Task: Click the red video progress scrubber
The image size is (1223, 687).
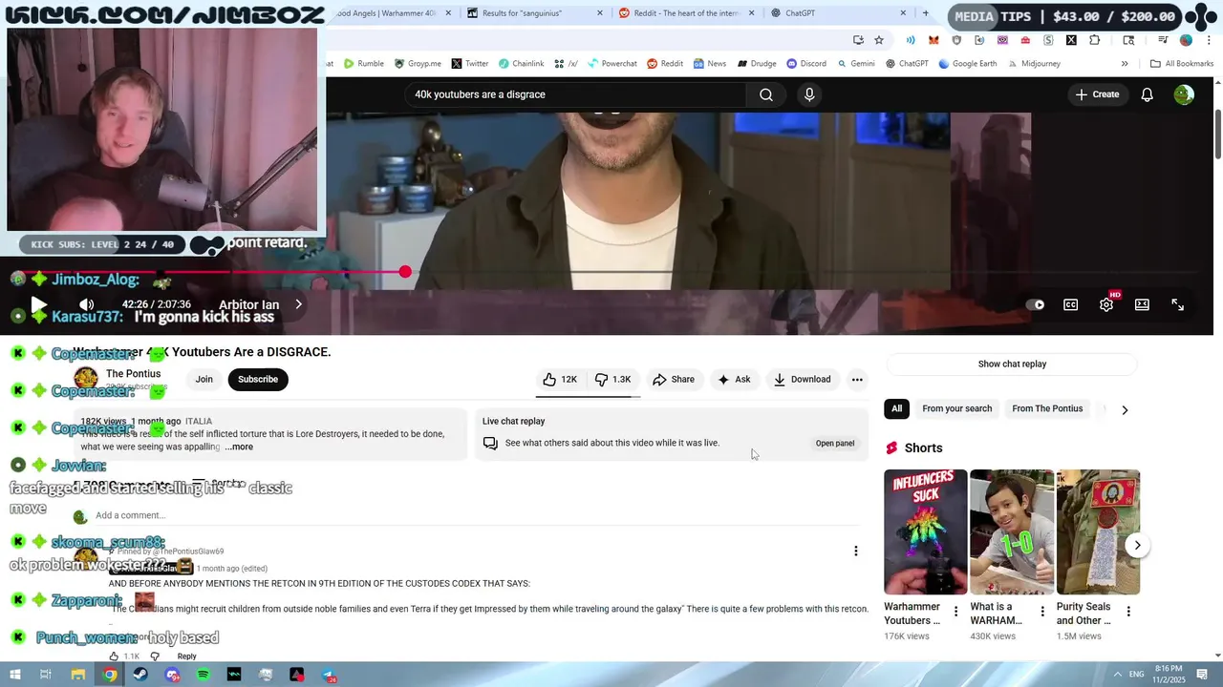Action: coord(405,272)
